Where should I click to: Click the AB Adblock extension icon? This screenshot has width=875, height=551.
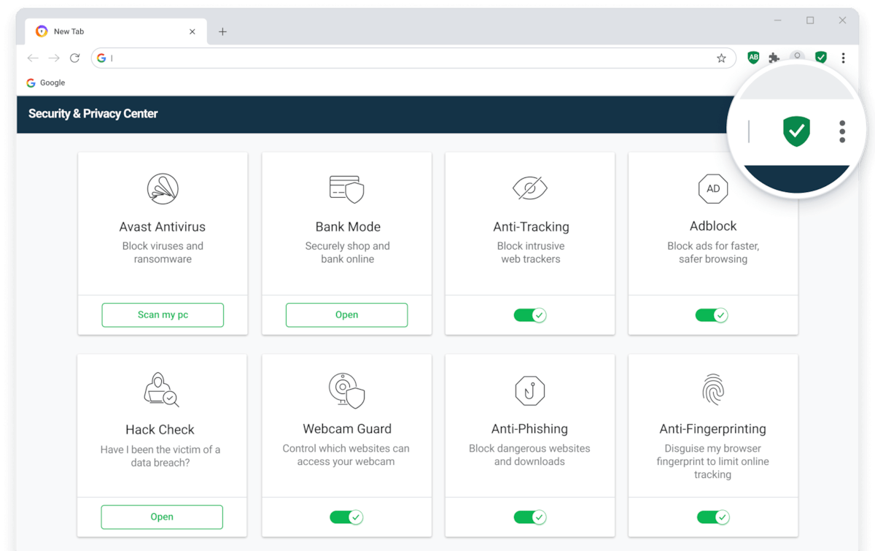pyautogui.click(x=752, y=57)
